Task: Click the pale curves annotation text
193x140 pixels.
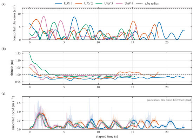Action: point(169,100)
